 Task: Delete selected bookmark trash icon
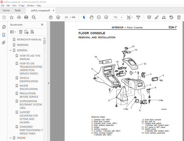coord(21,32)
